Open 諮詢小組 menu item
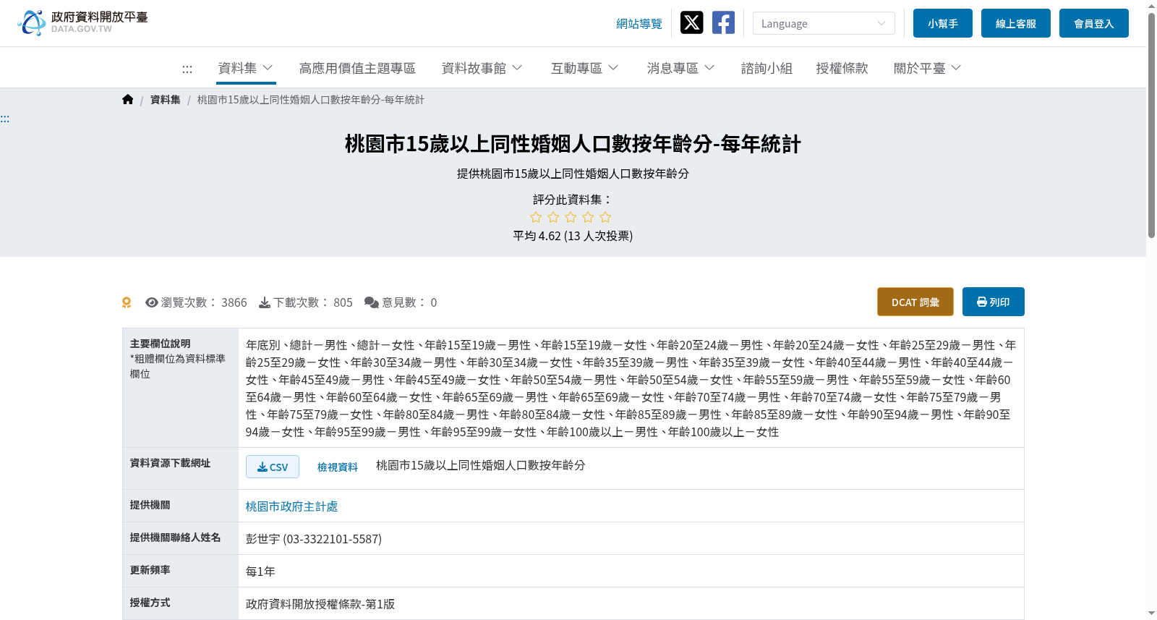This screenshot has width=1157, height=620. point(767,68)
